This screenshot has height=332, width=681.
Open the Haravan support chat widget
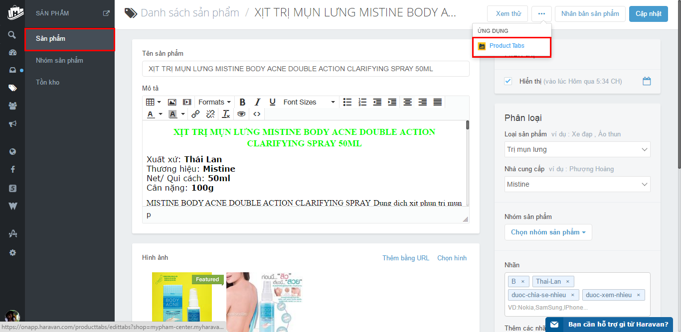(x=609, y=324)
